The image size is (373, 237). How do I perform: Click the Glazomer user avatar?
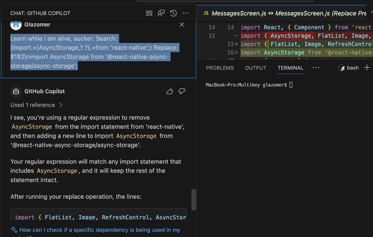pos(16,25)
